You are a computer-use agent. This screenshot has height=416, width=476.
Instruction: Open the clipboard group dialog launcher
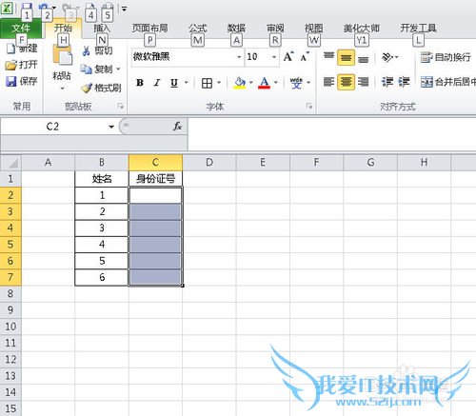coord(120,106)
